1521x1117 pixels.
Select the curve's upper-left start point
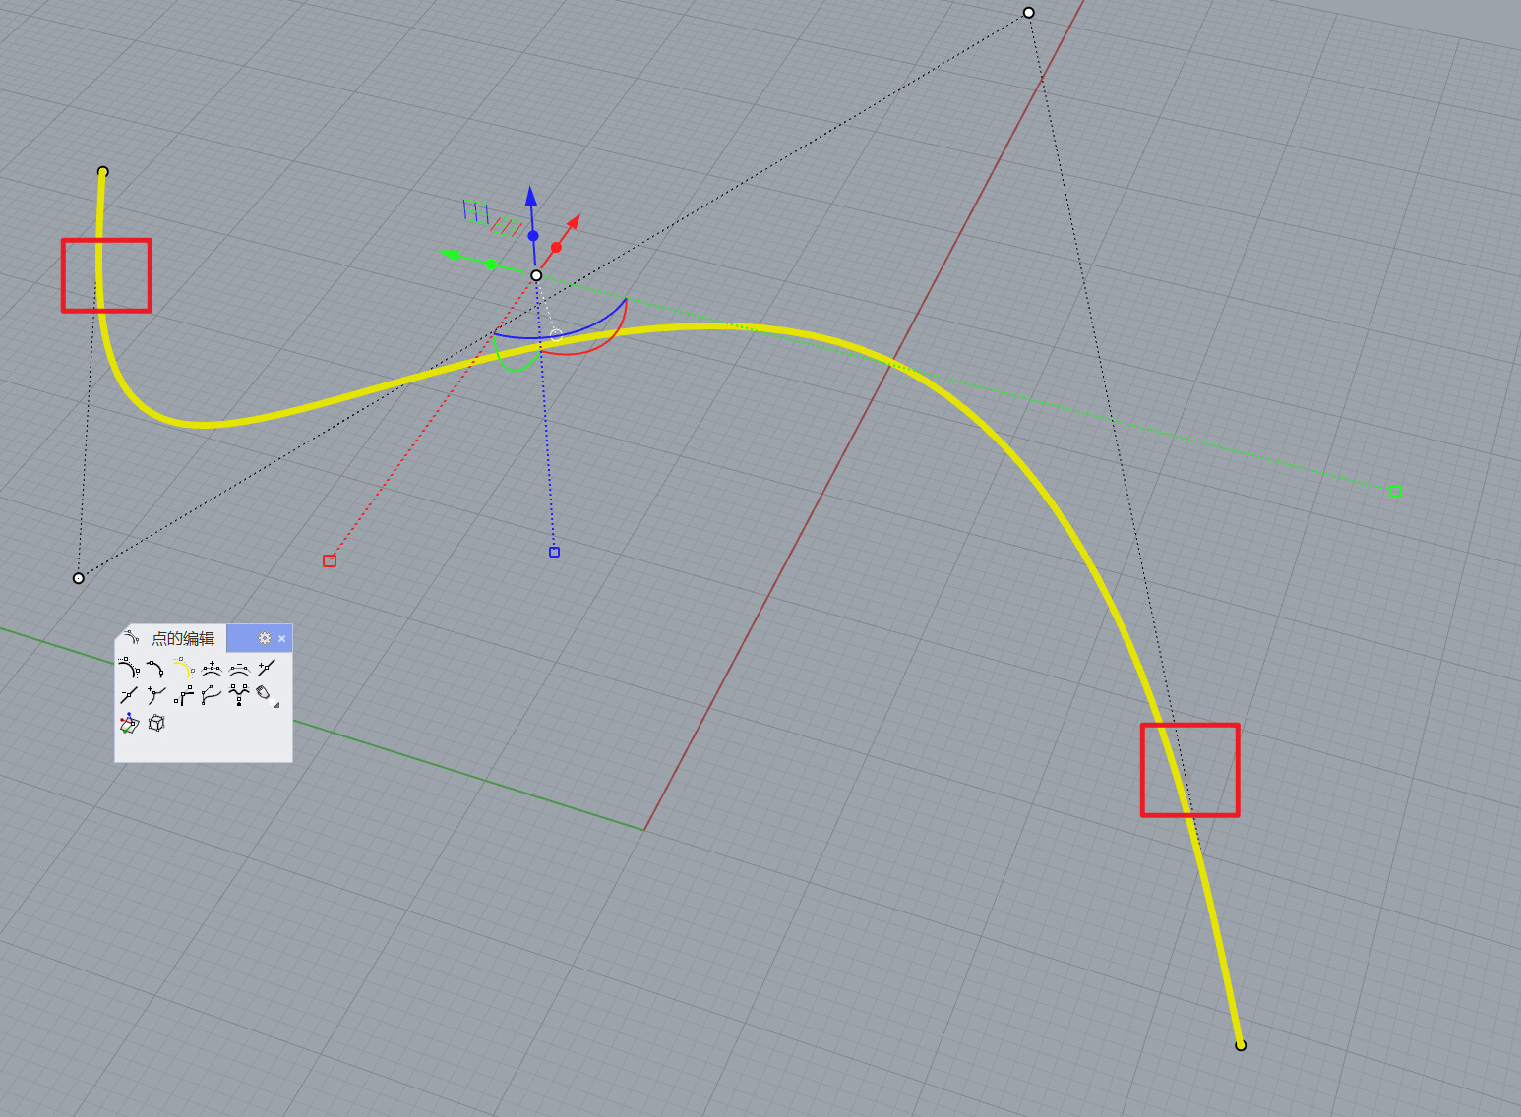coord(102,172)
